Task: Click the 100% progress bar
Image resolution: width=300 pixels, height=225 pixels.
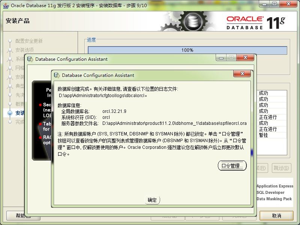Action: tap(187, 50)
